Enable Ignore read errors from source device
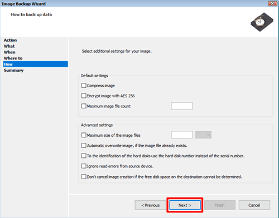 coord(84,166)
